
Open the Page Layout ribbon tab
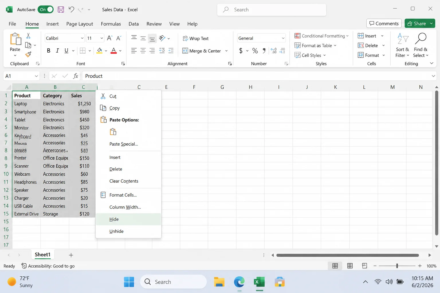tap(80, 24)
